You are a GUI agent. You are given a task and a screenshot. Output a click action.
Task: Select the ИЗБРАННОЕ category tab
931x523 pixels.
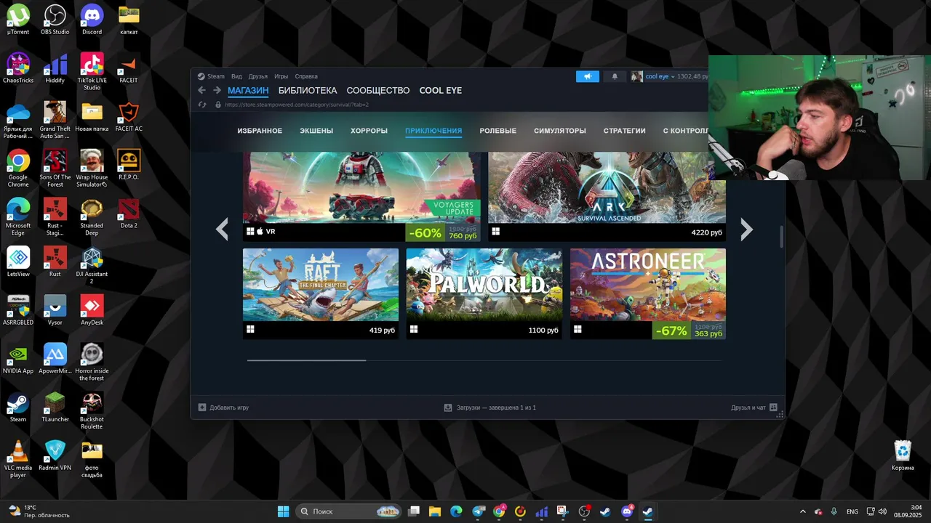260,131
